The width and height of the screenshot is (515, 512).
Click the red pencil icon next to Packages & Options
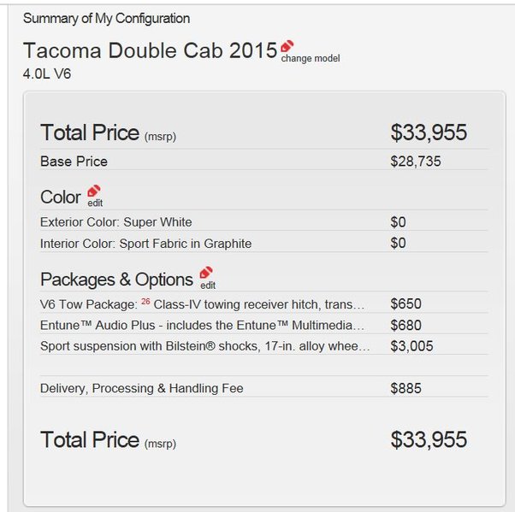click(206, 273)
